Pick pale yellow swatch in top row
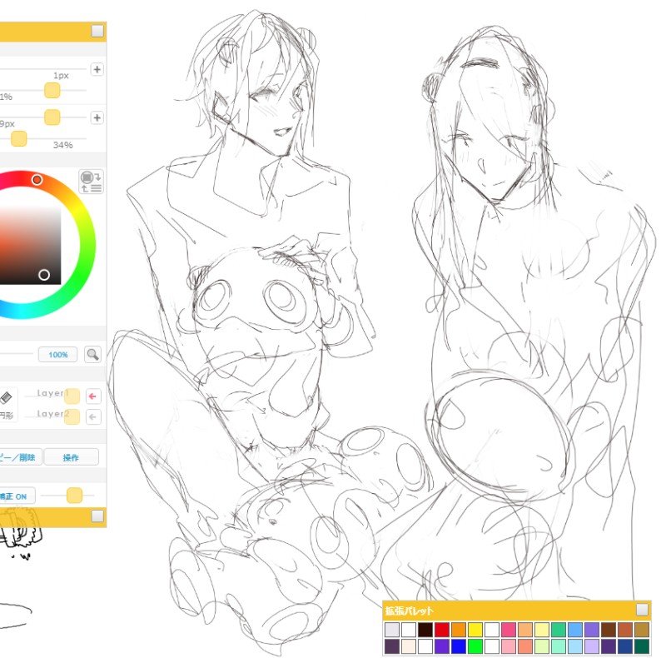 542,630
